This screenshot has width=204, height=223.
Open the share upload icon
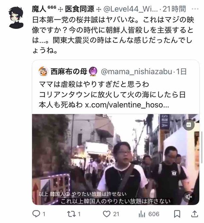(x=195, y=214)
